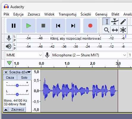This screenshot has height=119, width=132.
Task: Click 'Kliknij, aby rozpocząć monitorować' on the meter
Action: click(76, 38)
